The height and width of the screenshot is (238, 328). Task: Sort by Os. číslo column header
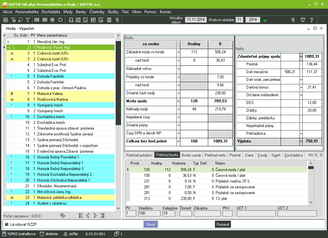21,35
